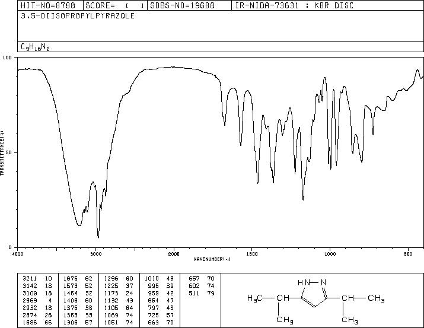Click the H3C group in the structure diagram
424x328 pixels.
coord(255,298)
